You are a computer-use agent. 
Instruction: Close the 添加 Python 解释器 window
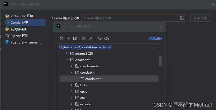[x=213, y=4]
